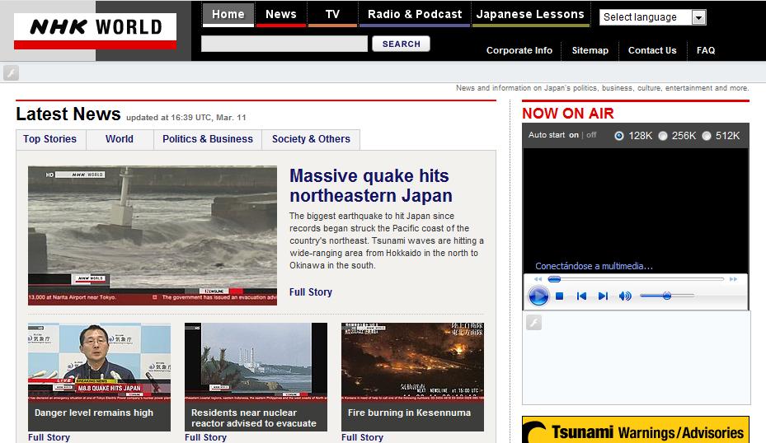Open the Select language dropdown
Screen dimensions: 766x443
(652, 17)
